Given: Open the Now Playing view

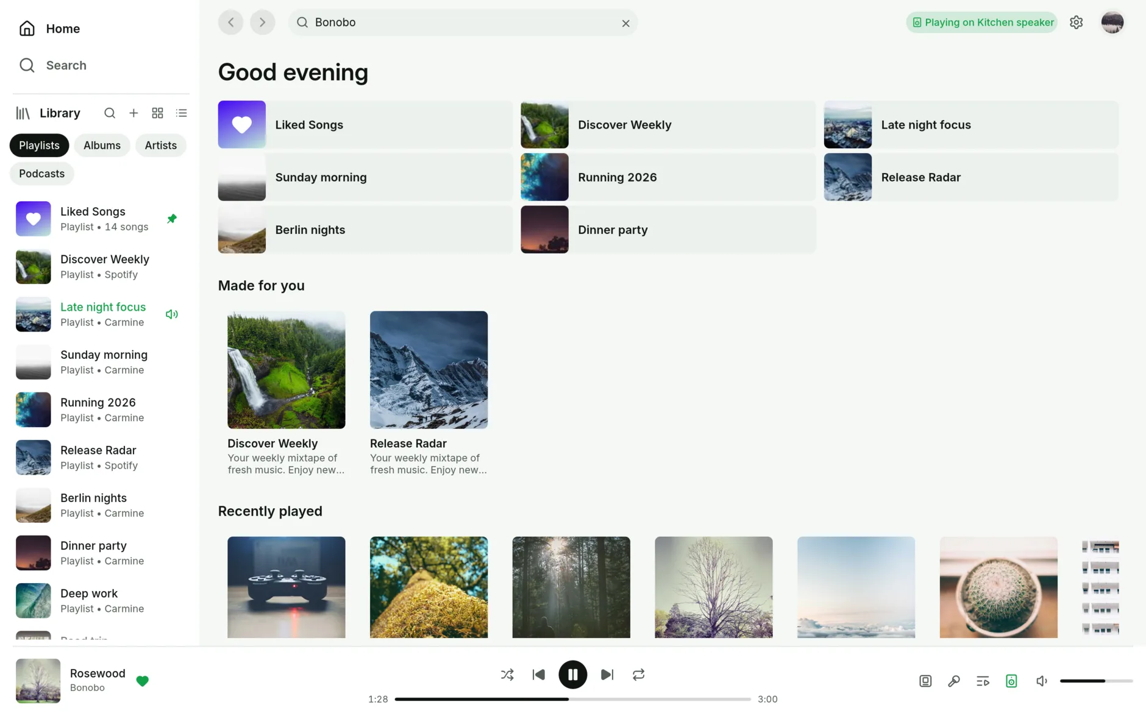Looking at the screenshot, I should [925, 681].
